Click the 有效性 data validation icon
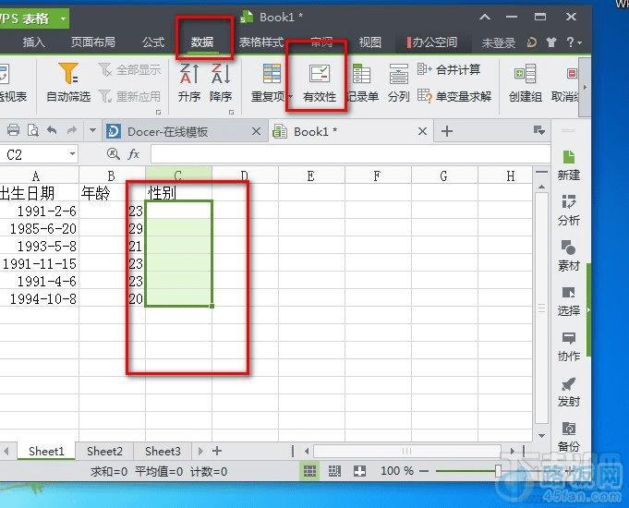 pos(320,74)
